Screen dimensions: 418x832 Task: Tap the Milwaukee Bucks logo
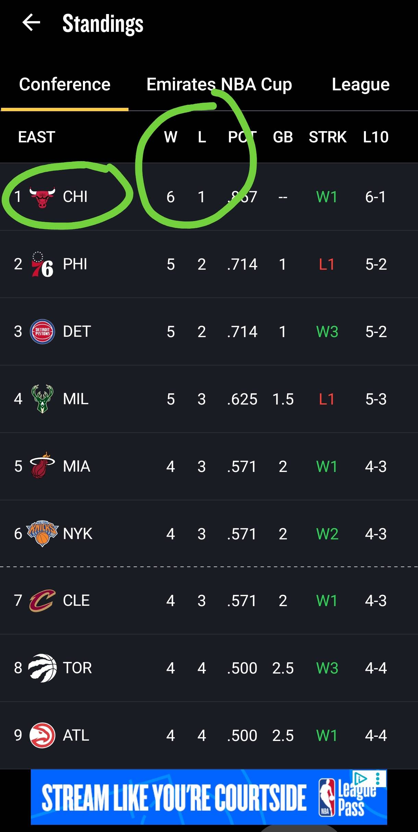click(42, 399)
